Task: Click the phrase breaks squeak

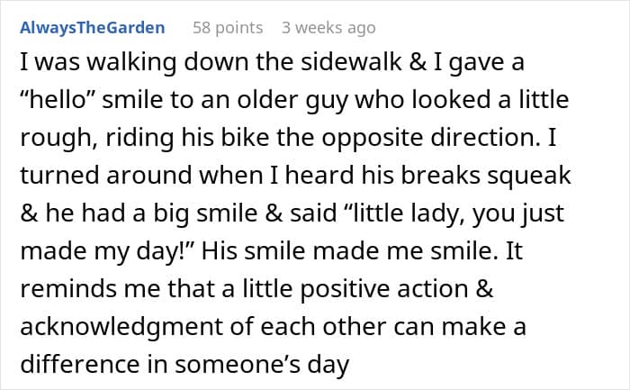Action: point(486,177)
